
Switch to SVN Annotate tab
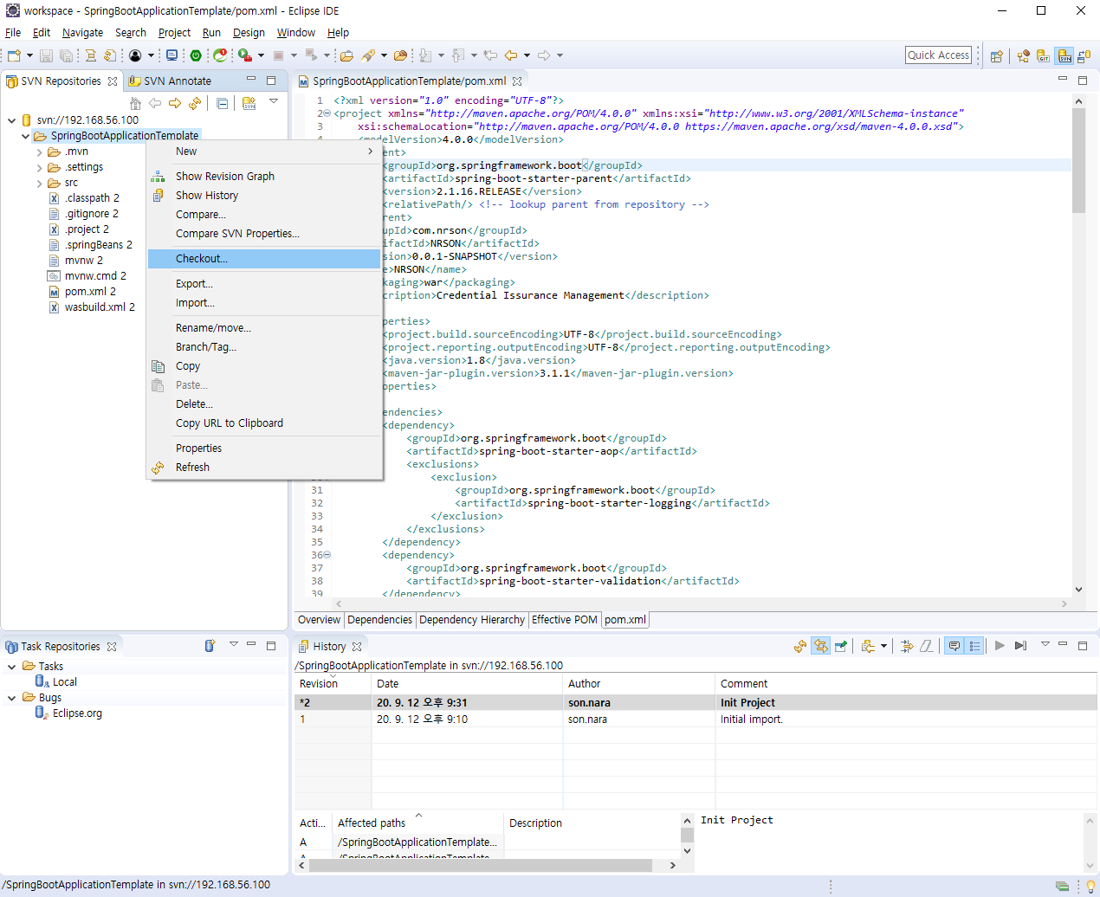[x=170, y=81]
